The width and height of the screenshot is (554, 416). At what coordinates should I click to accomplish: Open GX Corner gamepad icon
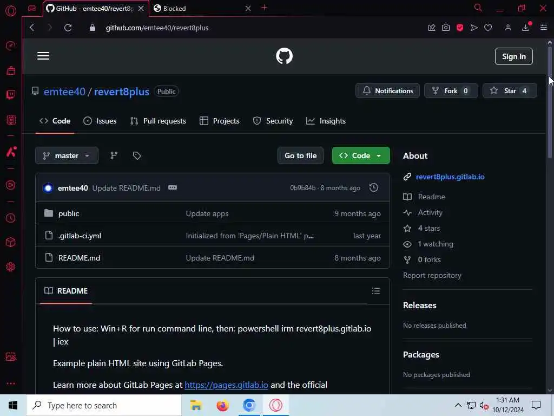click(32, 8)
